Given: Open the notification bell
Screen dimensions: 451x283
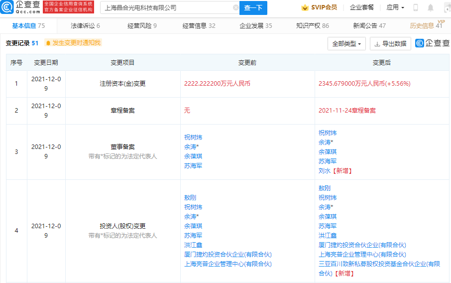Looking at the screenshot, I should click(x=430, y=8).
